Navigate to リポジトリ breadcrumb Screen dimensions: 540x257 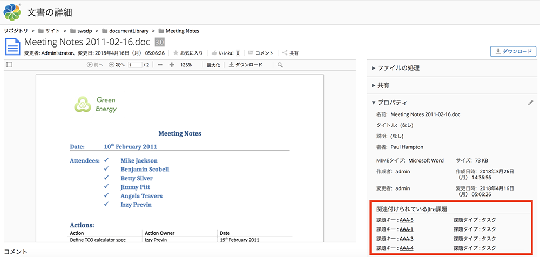point(16,31)
